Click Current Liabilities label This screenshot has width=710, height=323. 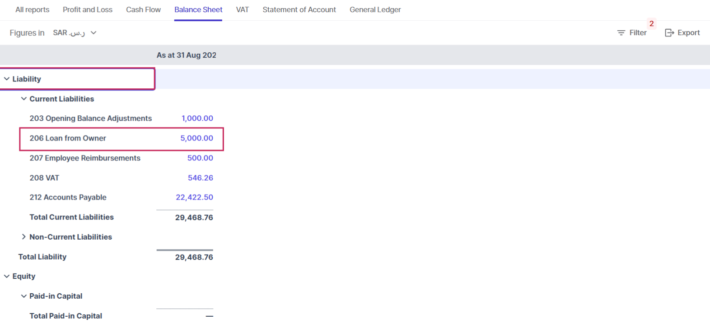(x=62, y=99)
